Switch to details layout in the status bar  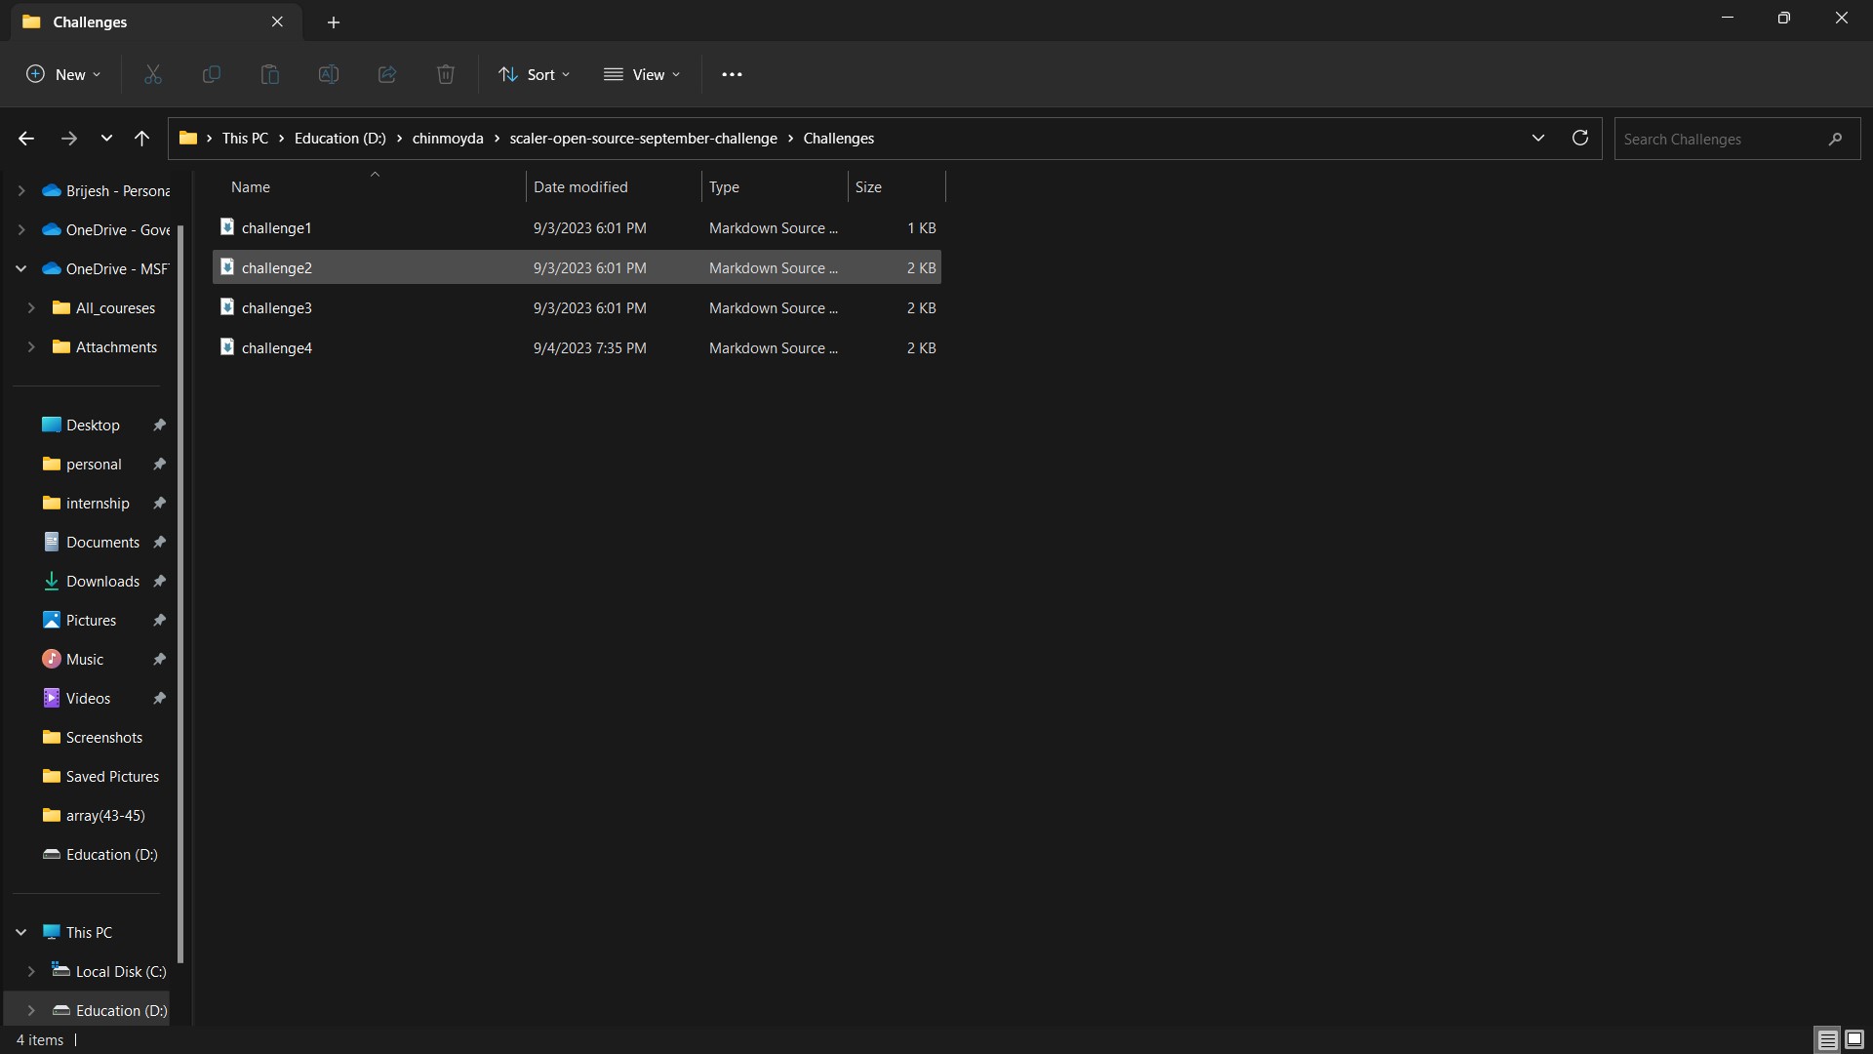pyautogui.click(x=1825, y=1039)
